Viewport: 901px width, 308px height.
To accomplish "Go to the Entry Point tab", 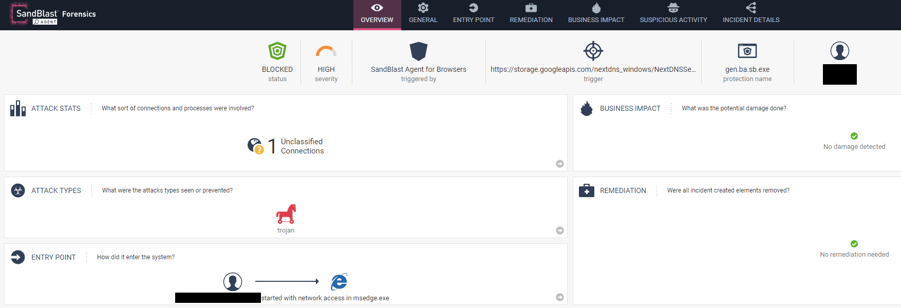I will pyautogui.click(x=474, y=14).
